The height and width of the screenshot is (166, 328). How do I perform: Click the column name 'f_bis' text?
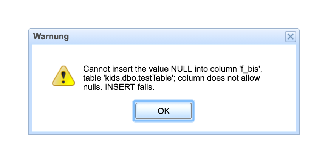click(250, 69)
